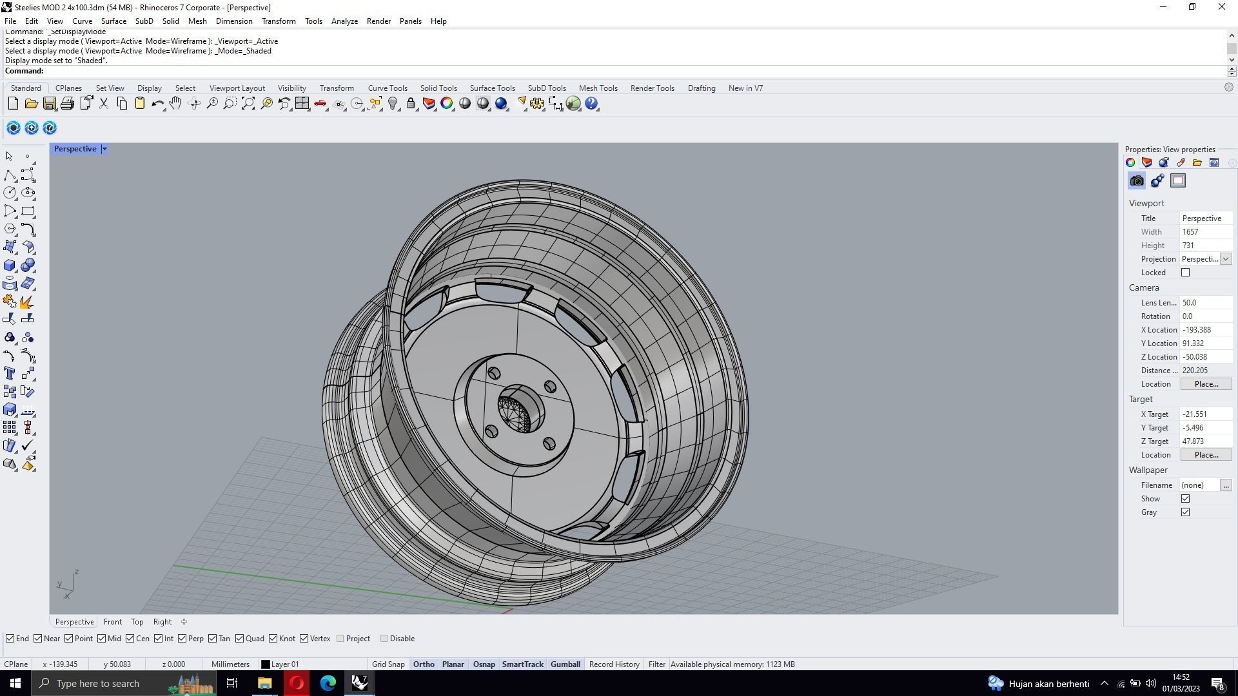Viewport: 1238px width, 696px height.
Task: Click the Save file icon
Action: click(49, 104)
